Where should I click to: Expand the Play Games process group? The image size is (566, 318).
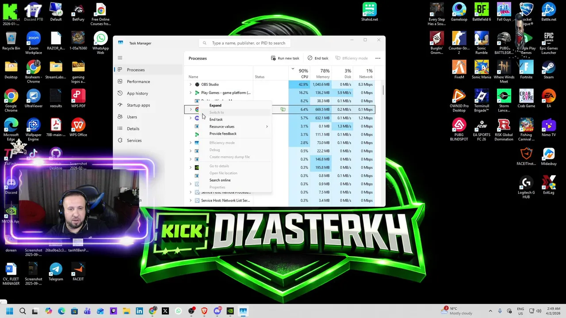pos(191,93)
